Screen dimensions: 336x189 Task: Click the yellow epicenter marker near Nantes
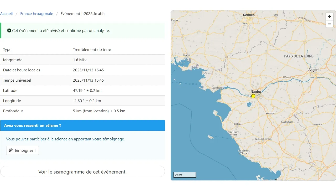253,96
